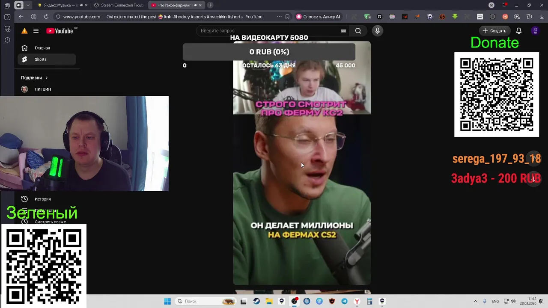This screenshot has height=308, width=548.
Task: Open the browser tab list panel icon
Action: coord(7,6)
